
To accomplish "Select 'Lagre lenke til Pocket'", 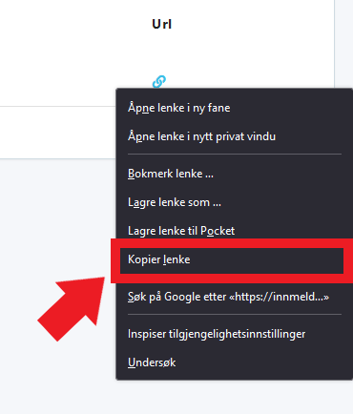I will pyautogui.click(x=235, y=231).
